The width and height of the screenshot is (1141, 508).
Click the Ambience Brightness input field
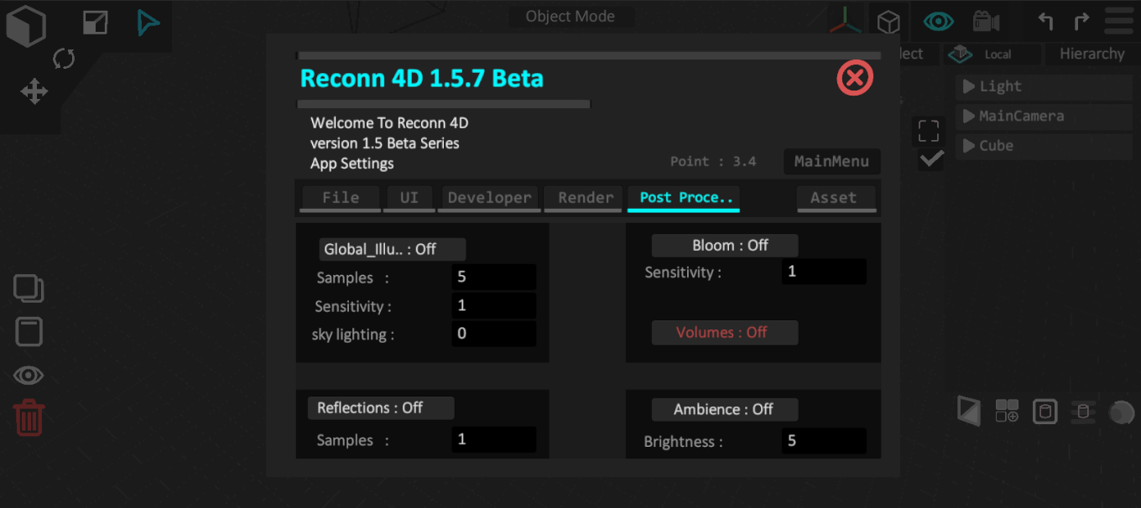824,441
